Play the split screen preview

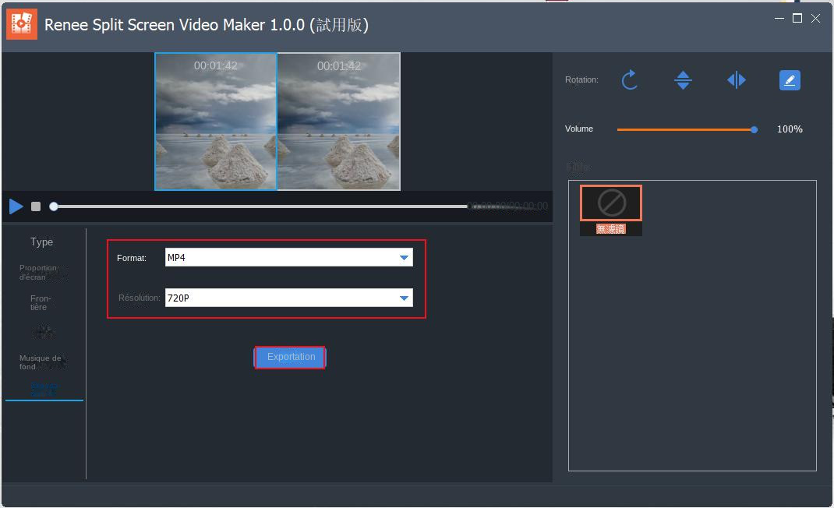[x=16, y=206]
